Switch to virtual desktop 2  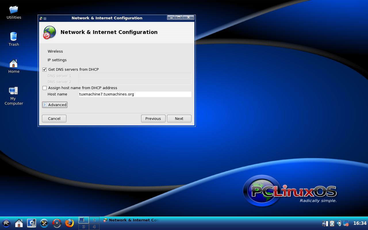94,220
